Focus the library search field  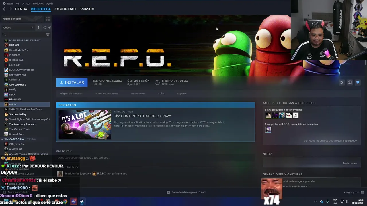[x=26, y=35]
